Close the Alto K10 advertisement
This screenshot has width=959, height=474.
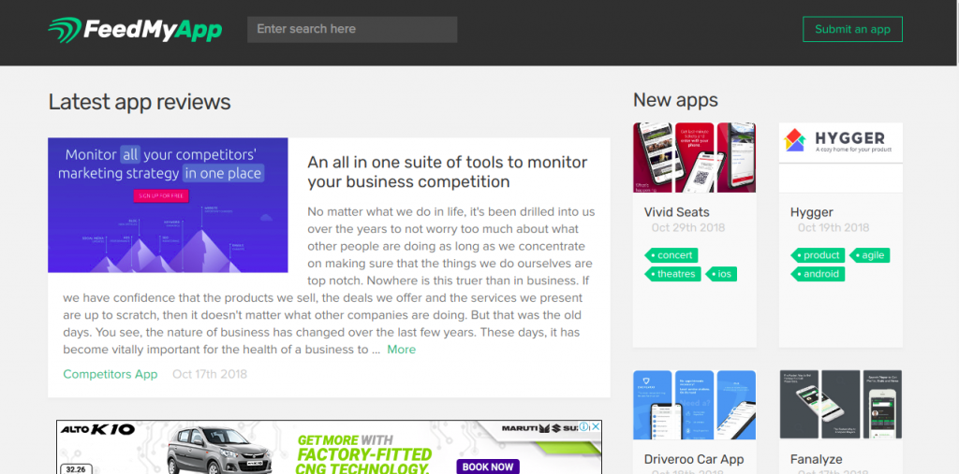coord(596,427)
